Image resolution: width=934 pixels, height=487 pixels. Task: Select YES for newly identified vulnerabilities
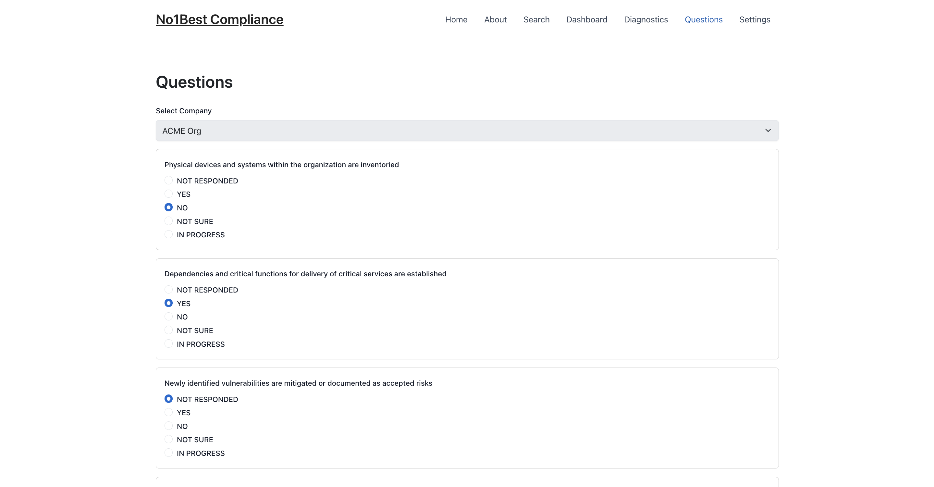point(169,412)
